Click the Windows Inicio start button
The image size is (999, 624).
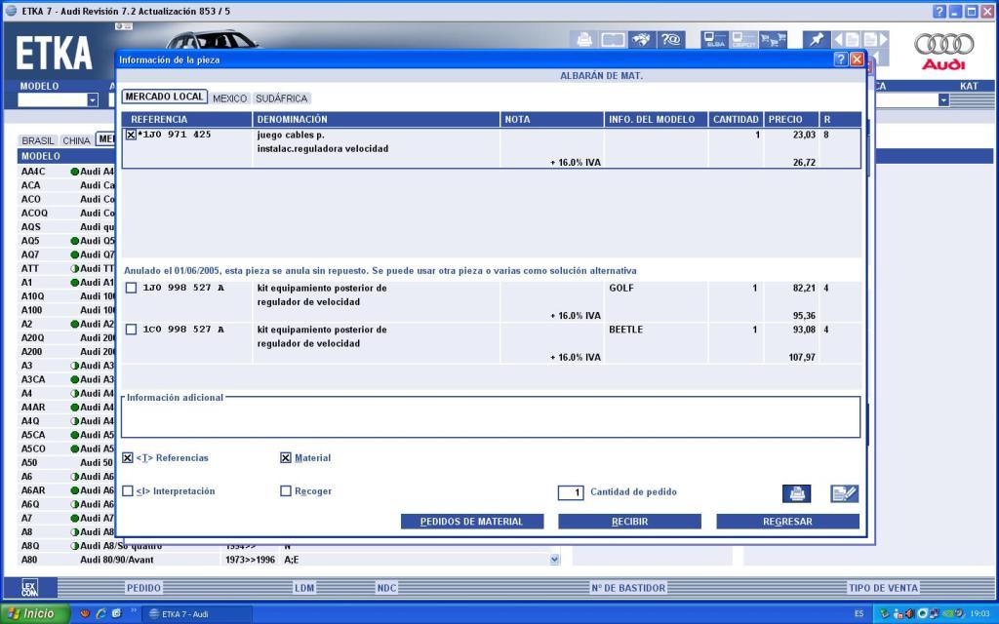(x=34, y=614)
